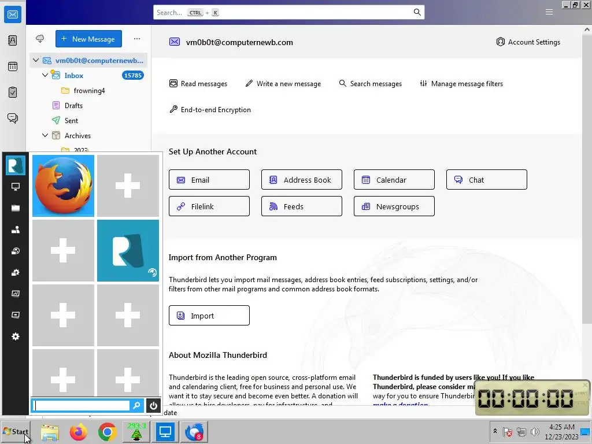Open Manage message filters
The height and width of the screenshot is (444, 592).
click(461, 83)
